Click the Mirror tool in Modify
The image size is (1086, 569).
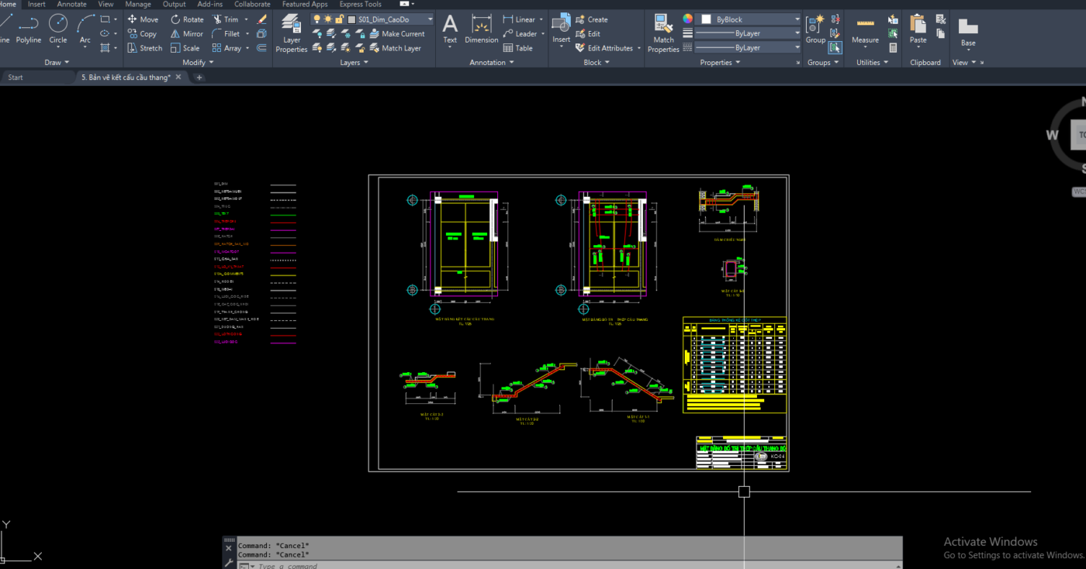(186, 34)
